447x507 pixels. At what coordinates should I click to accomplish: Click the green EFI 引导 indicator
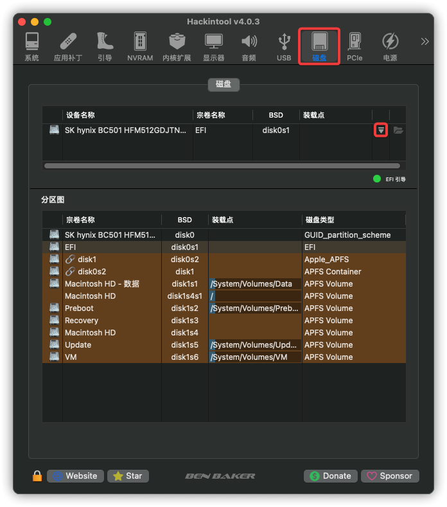tap(377, 179)
